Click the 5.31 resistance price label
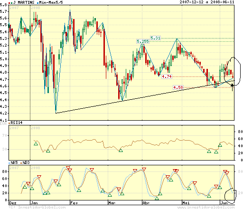This screenshot has height=209, width=243. 155,38
